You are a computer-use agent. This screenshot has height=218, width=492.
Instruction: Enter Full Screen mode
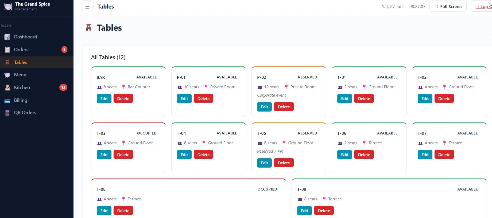448,6
